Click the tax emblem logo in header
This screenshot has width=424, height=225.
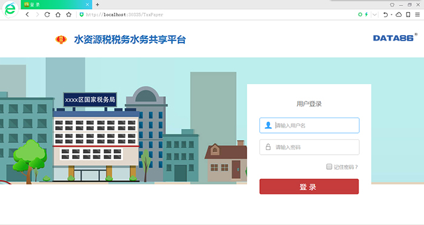(61, 39)
